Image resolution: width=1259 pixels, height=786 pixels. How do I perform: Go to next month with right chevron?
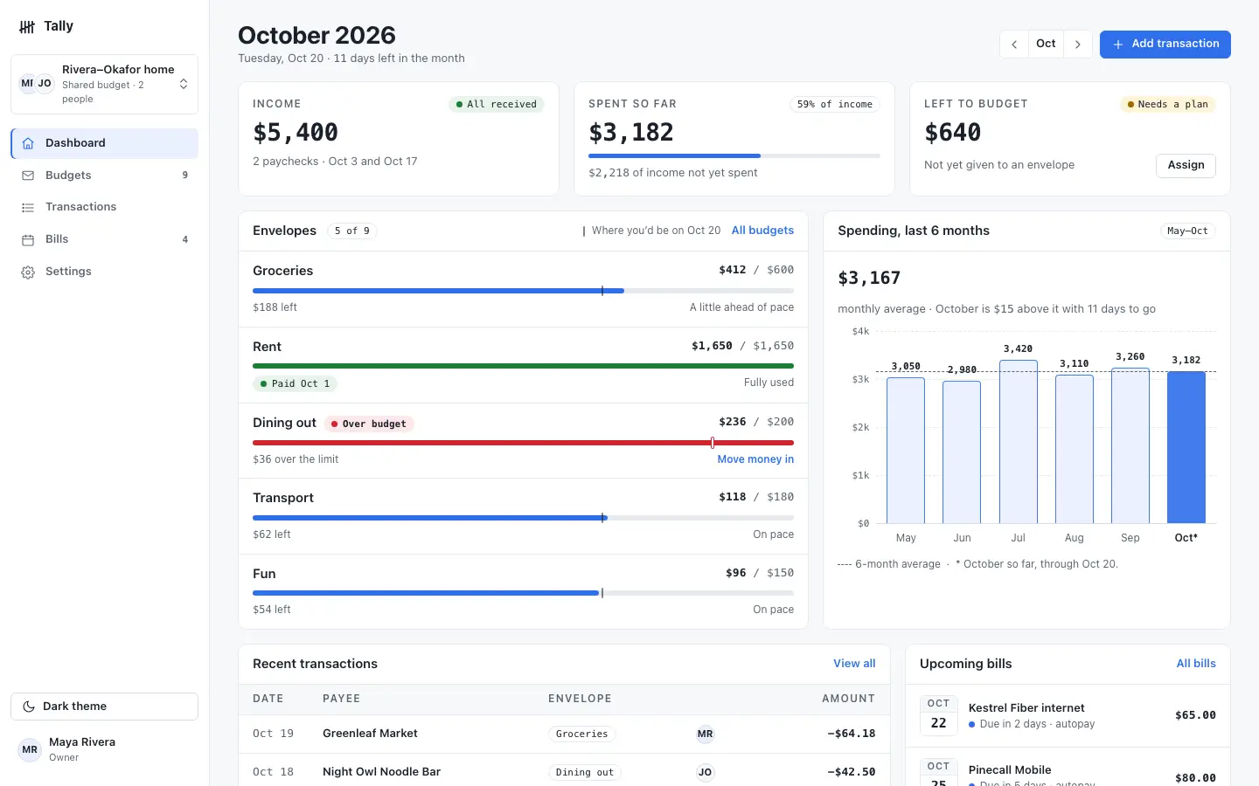[1078, 45]
